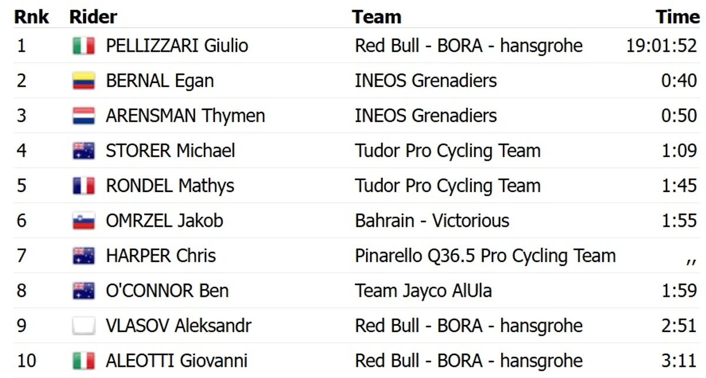Viewport: 706px width, 378px height.
Task: Open rider BERNAL Egan's page
Action: click(x=159, y=81)
